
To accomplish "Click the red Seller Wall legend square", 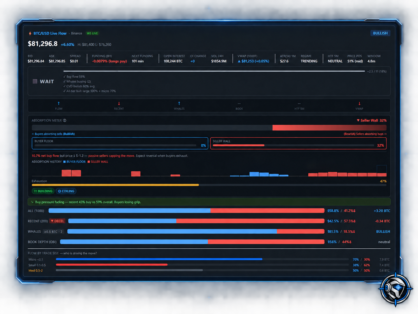I will click(89, 162).
